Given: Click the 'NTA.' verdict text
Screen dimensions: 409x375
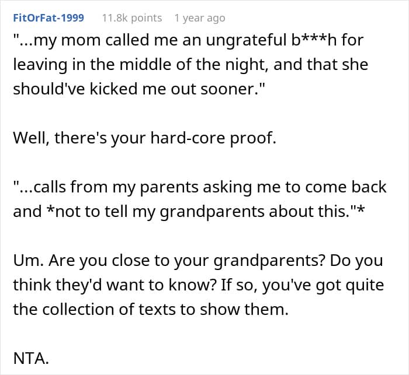Looking at the screenshot, I should click(31, 358).
